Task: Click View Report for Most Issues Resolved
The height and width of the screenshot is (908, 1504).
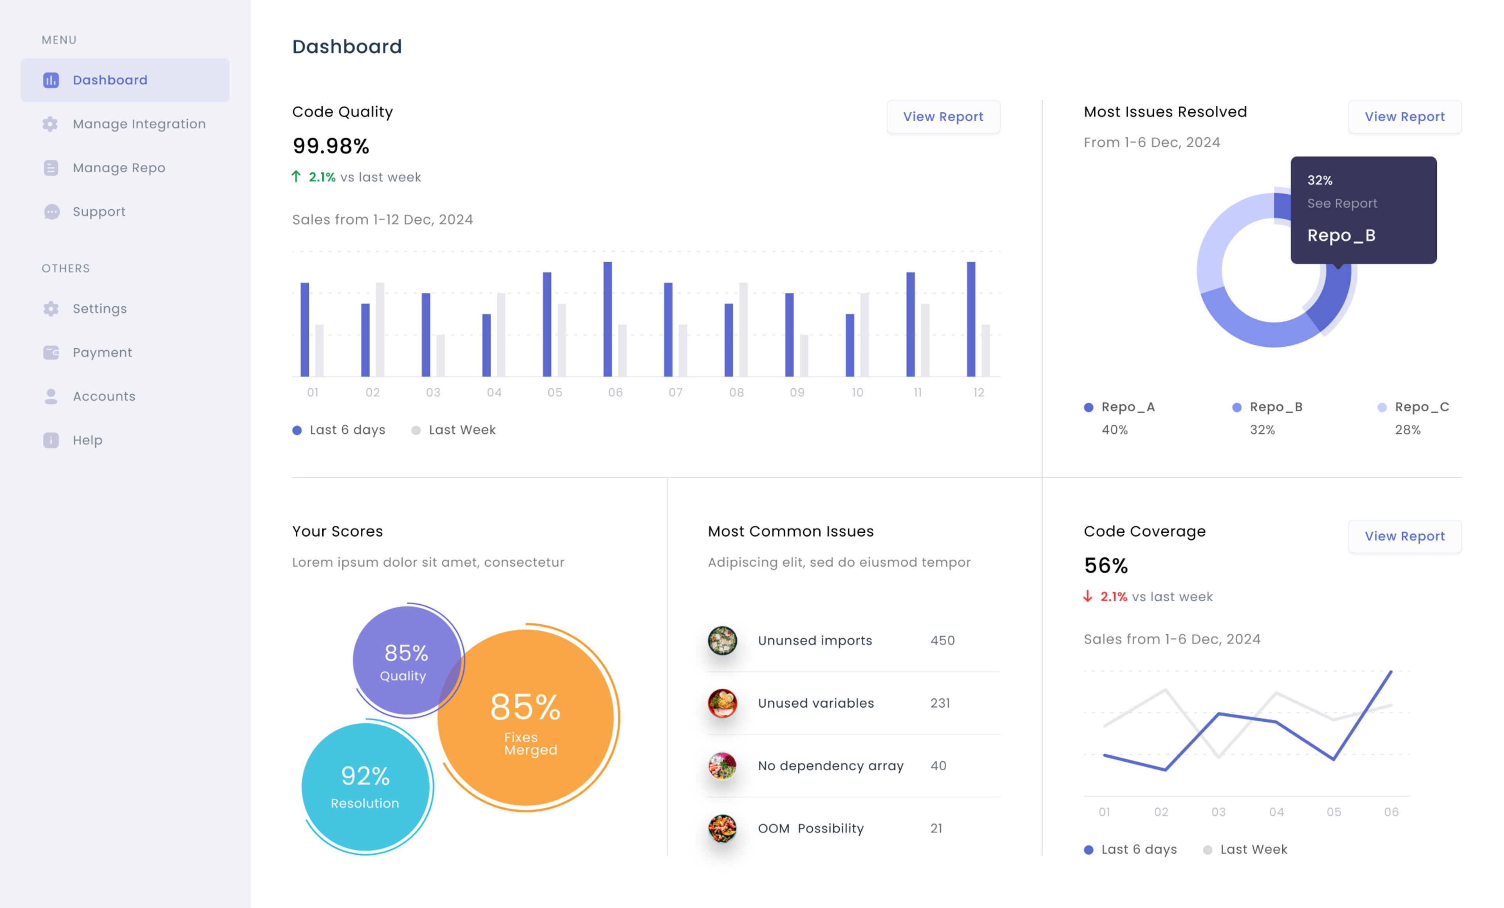Action: point(1405,117)
